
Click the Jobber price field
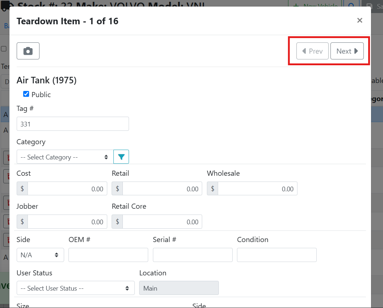point(67,222)
